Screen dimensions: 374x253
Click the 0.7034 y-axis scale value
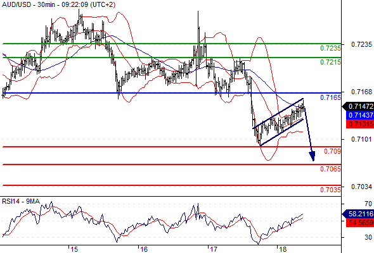point(361,187)
